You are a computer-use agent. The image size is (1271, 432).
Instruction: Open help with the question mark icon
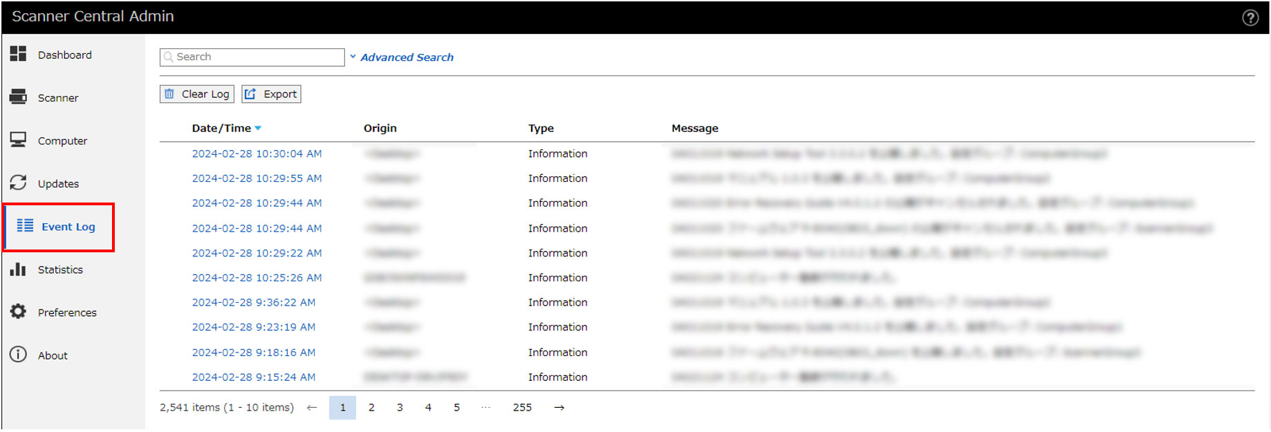coord(1250,18)
